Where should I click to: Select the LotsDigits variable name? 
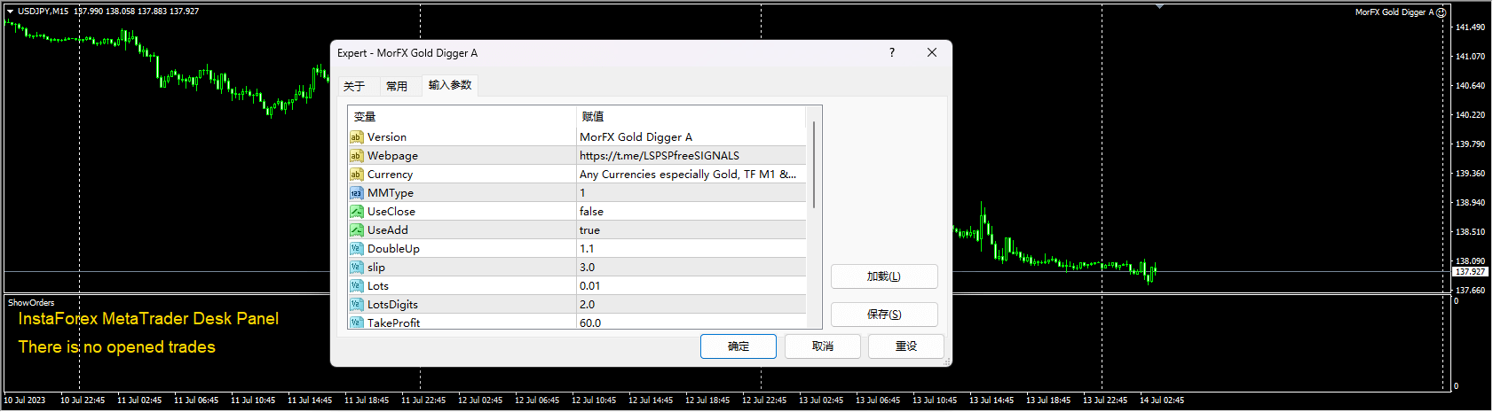click(x=392, y=305)
